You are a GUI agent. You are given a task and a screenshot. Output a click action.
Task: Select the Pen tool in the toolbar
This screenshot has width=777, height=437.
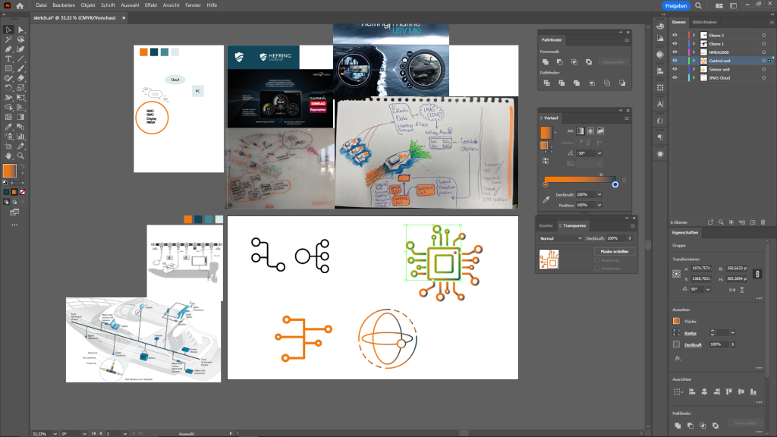[8, 49]
